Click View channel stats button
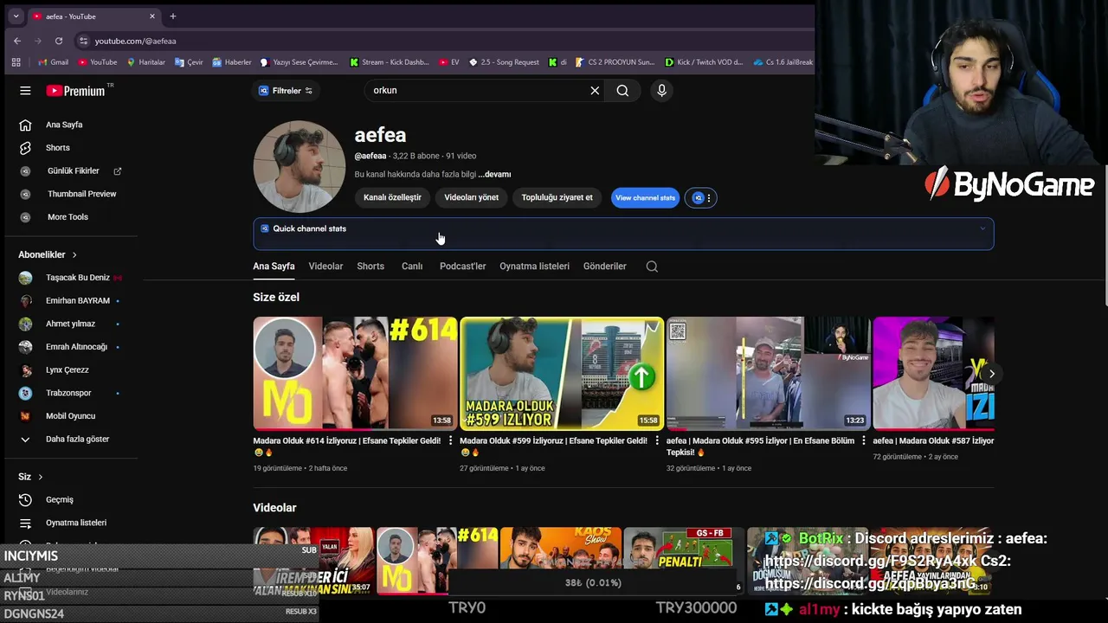This screenshot has height=623, width=1108. pyautogui.click(x=645, y=198)
